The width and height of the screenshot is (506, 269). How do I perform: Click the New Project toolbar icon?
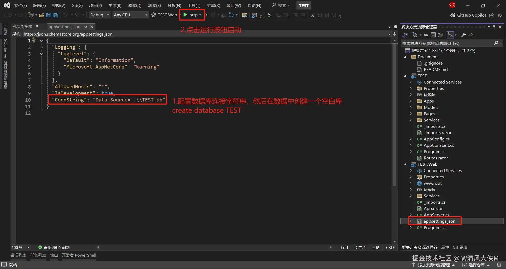point(31,15)
